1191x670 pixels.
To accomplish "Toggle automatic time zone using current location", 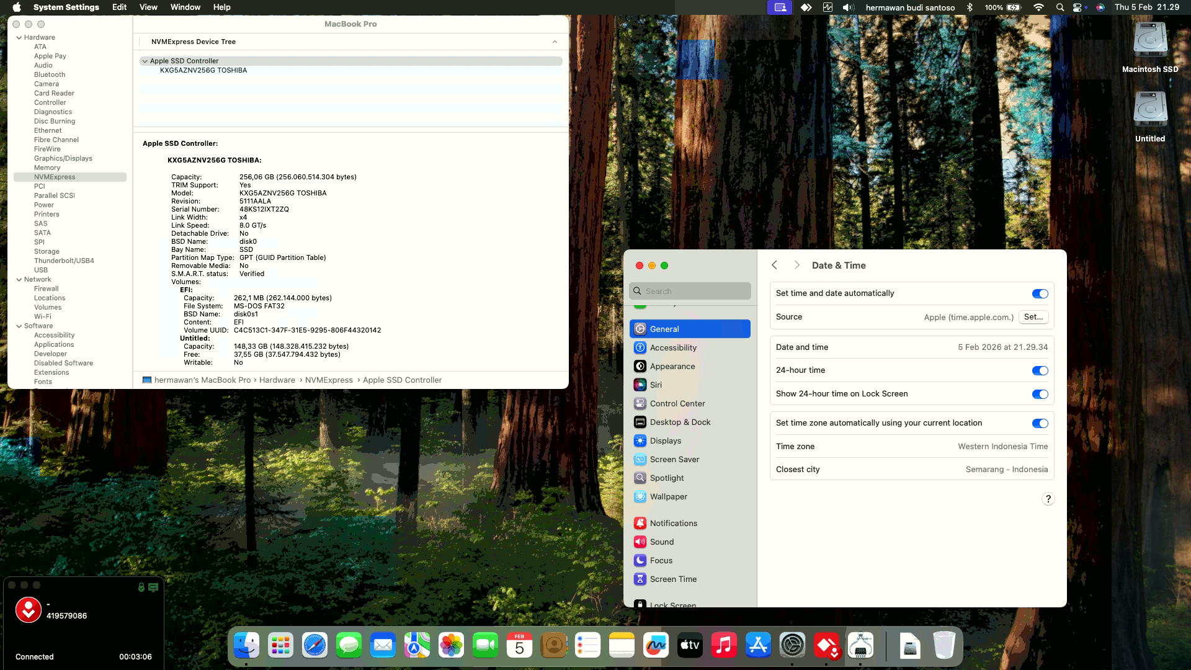I will [x=1040, y=423].
